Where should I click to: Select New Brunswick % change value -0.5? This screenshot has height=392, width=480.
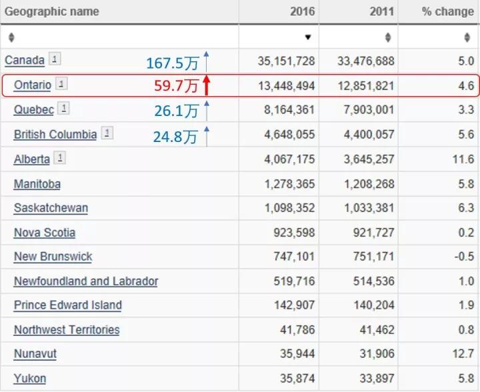465,257
